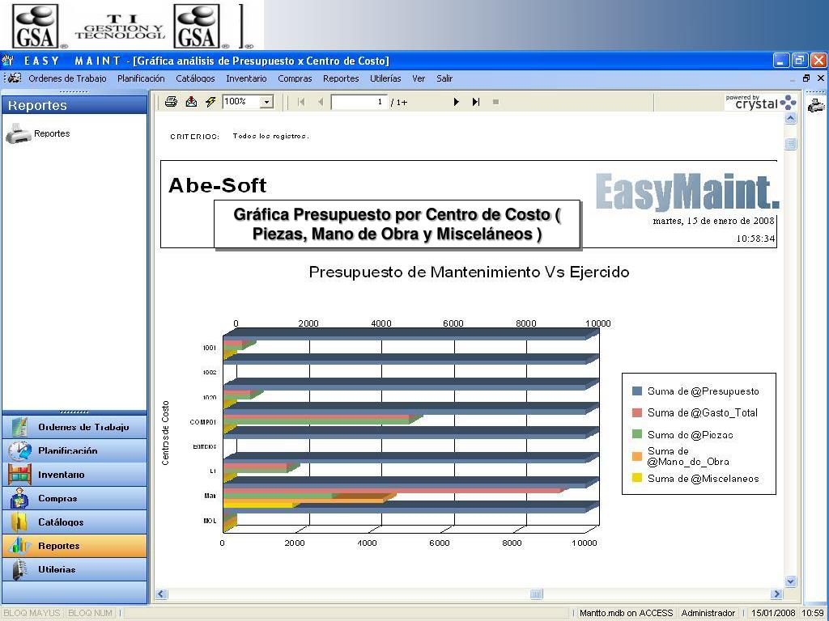Viewport: 829px width, 621px height.
Task: Click the page number input field
Action: (359, 102)
